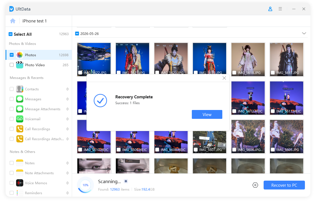
Task: Click the 10% scan progress ring
Action: point(85,185)
